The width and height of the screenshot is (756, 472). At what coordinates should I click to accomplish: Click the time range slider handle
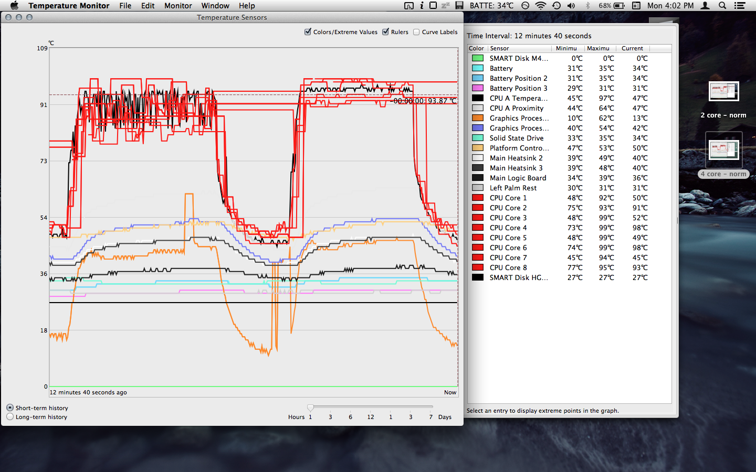click(310, 407)
